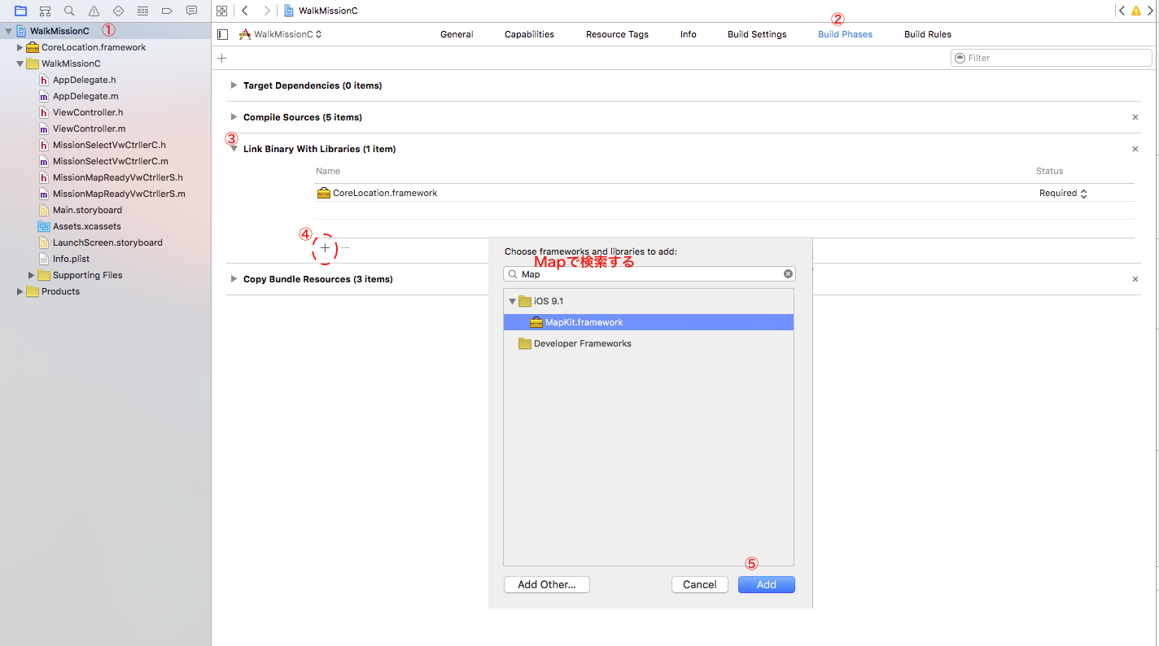The height and width of the screenshot is (646, 1159).
Task: Open the WalkMissionC target selector popup
Action: [281, 34]
